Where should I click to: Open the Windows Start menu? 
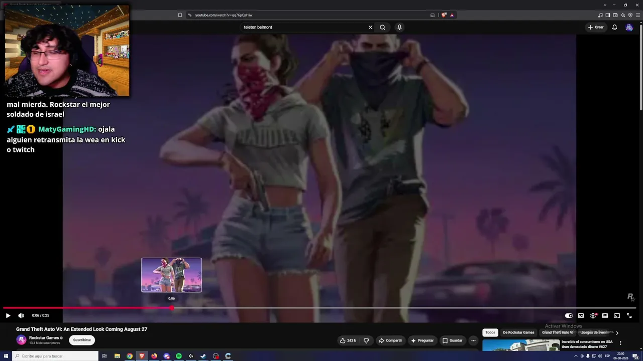pyautogui.click(x=6, y=356)
